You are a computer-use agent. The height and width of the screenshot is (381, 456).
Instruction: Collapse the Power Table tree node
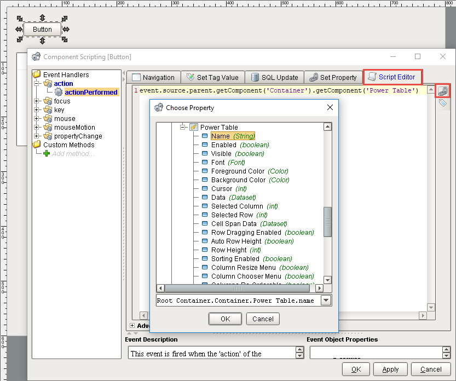(183, 127)
